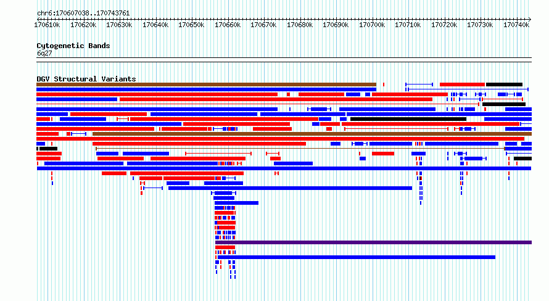Click the 170730k ruler label
This screenshot has width=549, height=301.
[x=480, y=25]
